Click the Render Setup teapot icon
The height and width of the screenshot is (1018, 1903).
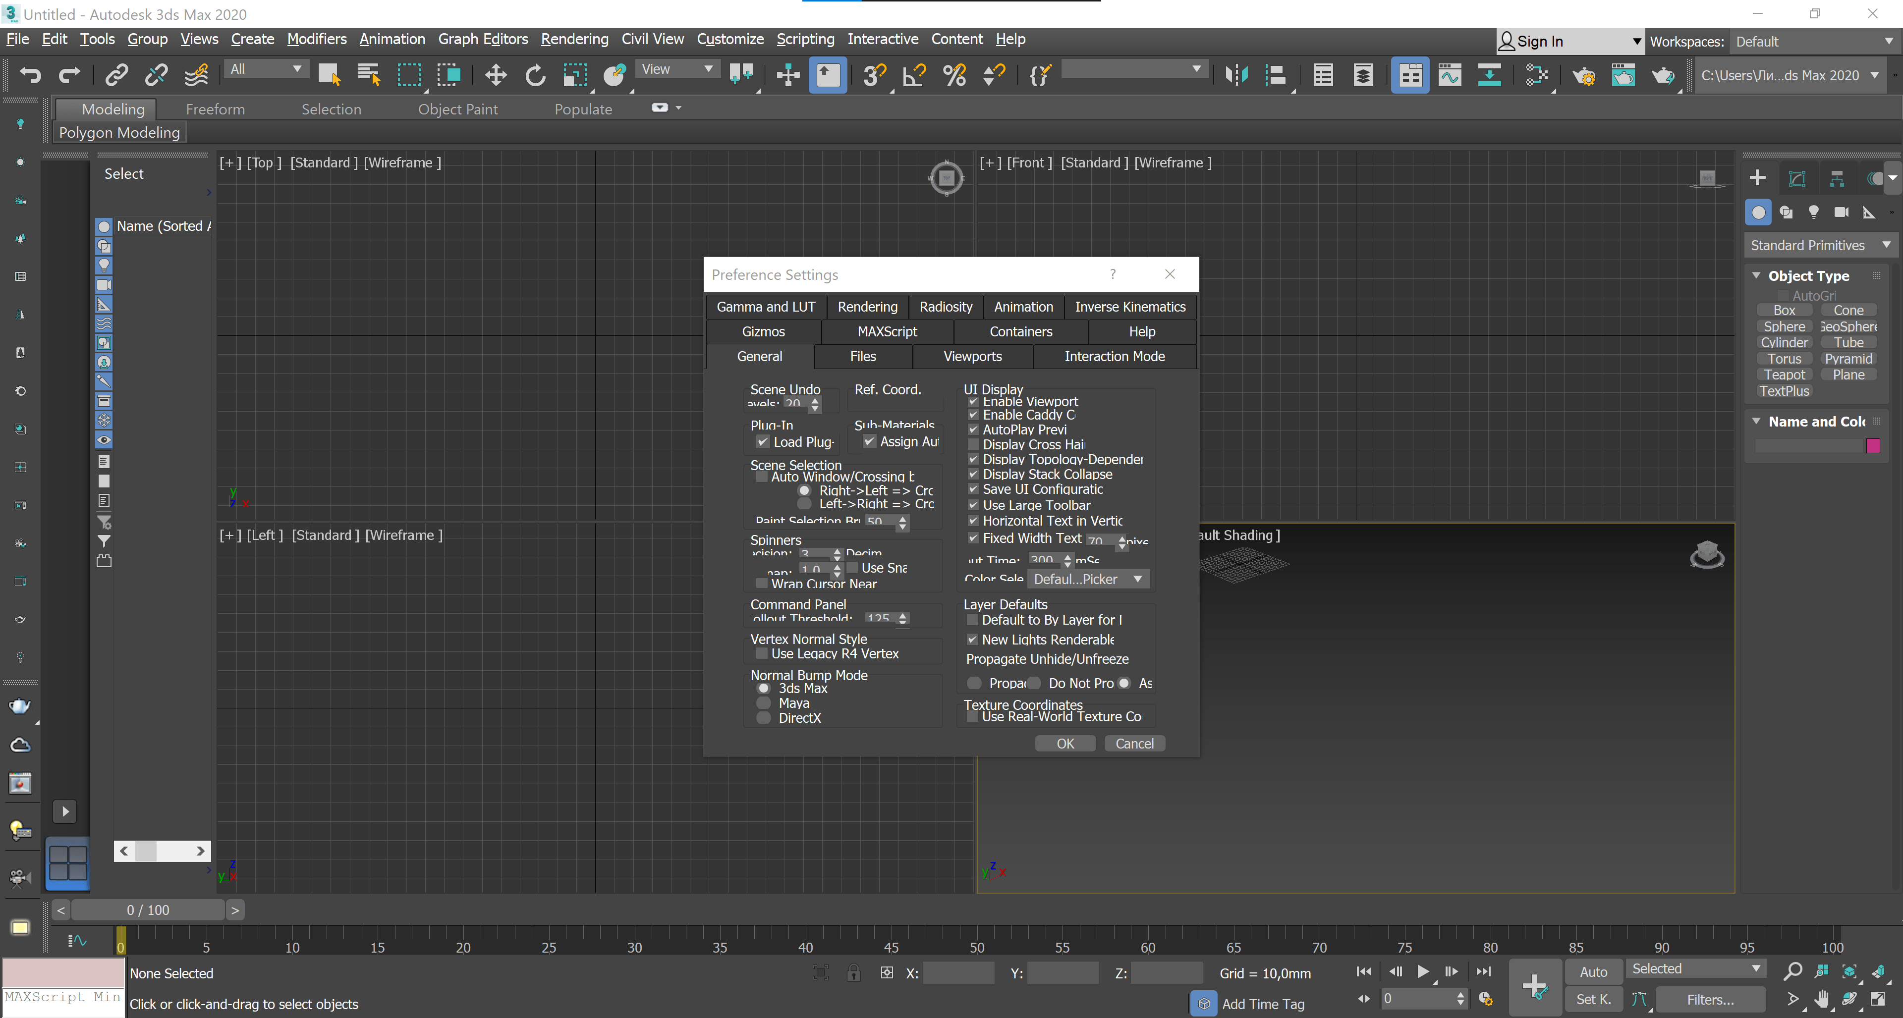click(1583, 75)
